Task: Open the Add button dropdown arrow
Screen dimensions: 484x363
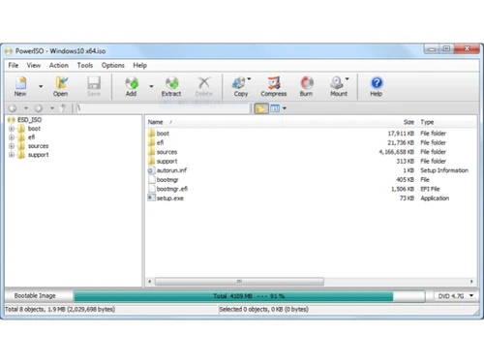Action: click(151, 86)
